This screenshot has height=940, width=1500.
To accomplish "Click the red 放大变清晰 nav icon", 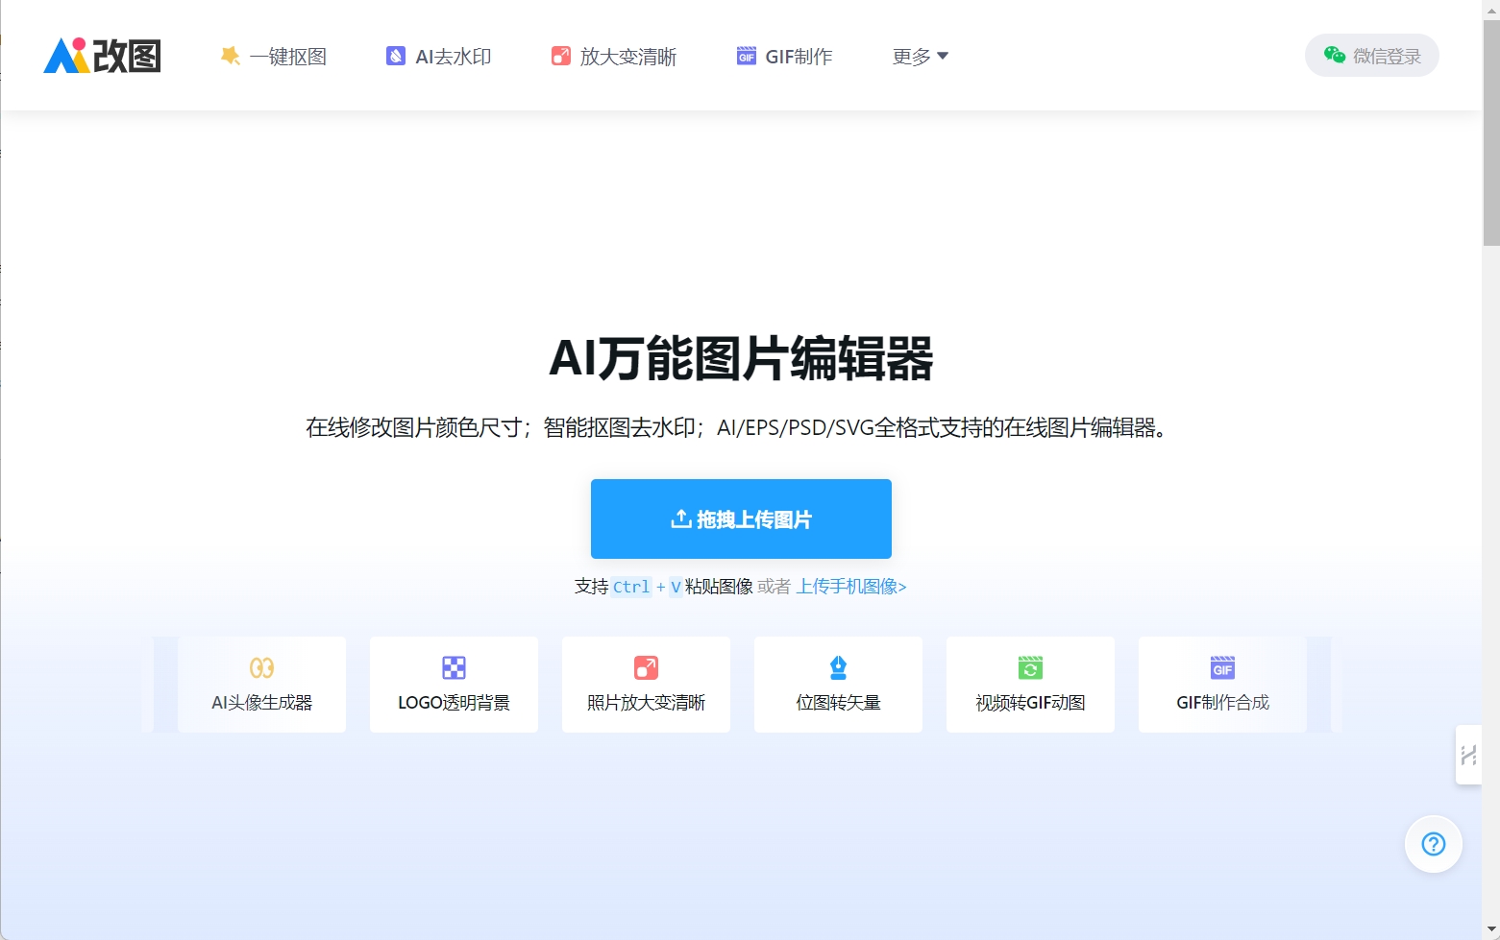I will click(x=560, y=56).
